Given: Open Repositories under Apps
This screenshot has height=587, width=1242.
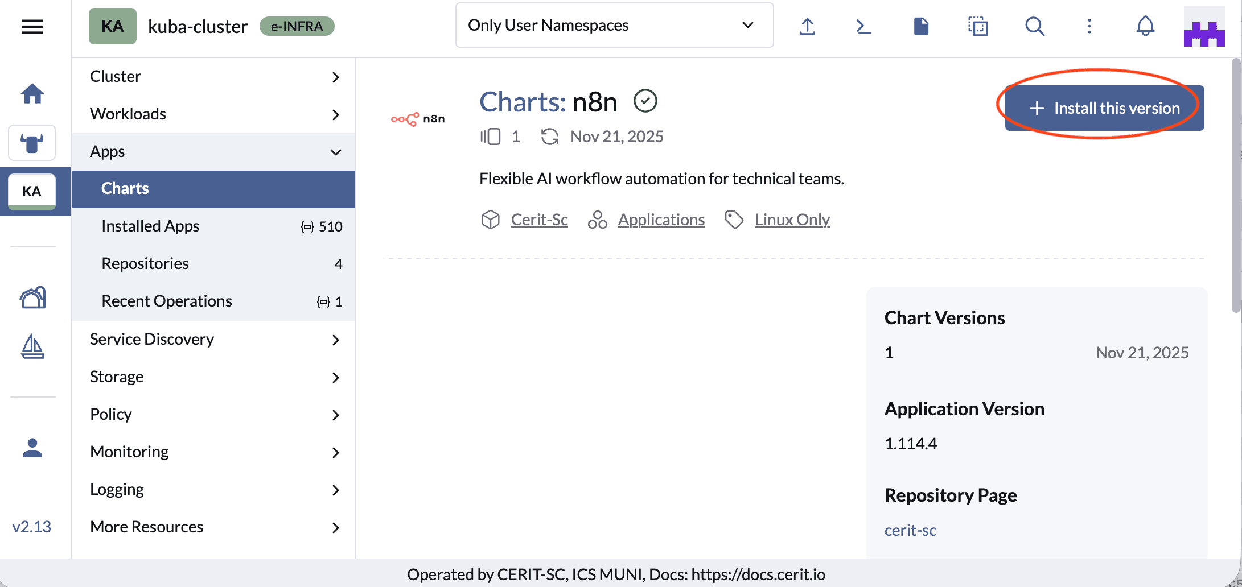Looking at the screenshot, I should tap(145, 264).
